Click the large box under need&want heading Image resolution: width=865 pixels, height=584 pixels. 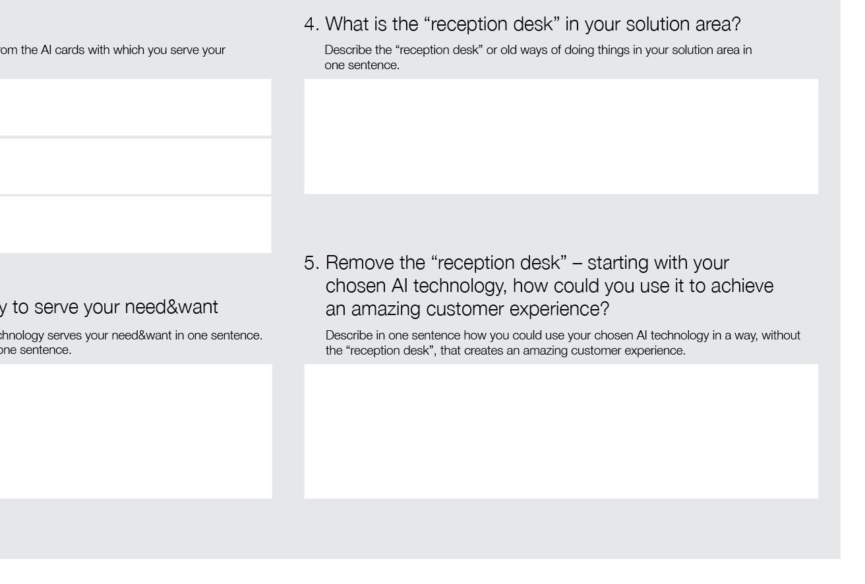coord(136,431)
